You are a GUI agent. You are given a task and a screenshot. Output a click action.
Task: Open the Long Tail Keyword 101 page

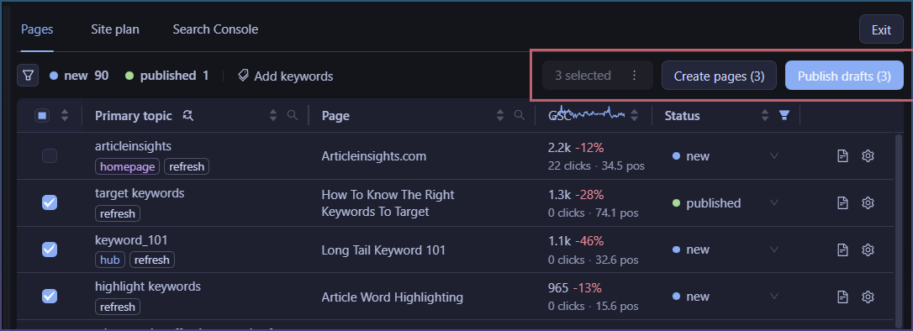coord(383,250)
